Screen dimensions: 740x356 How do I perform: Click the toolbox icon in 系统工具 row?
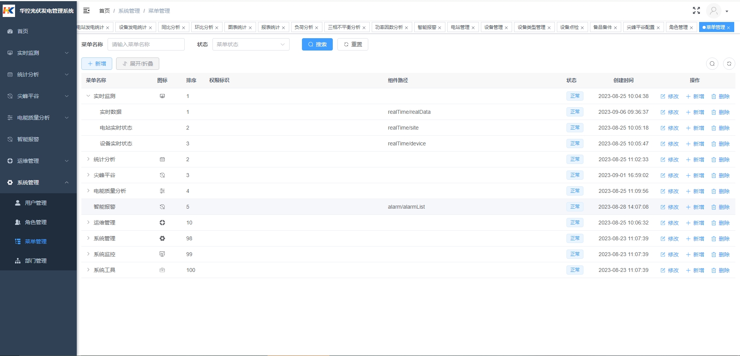pos(162,270)
